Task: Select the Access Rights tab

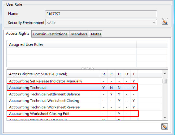Action: [x=17, y=34]
